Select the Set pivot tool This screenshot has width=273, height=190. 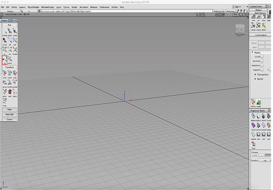[x=5, y=93]
